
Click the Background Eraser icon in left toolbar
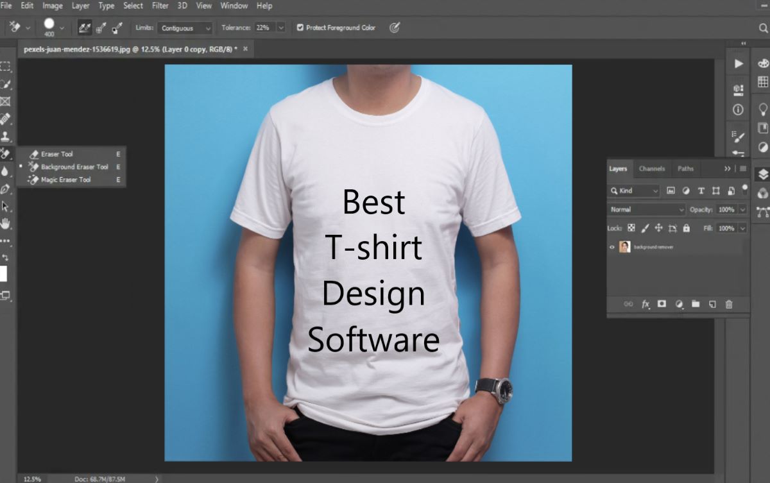pos(5,153)
